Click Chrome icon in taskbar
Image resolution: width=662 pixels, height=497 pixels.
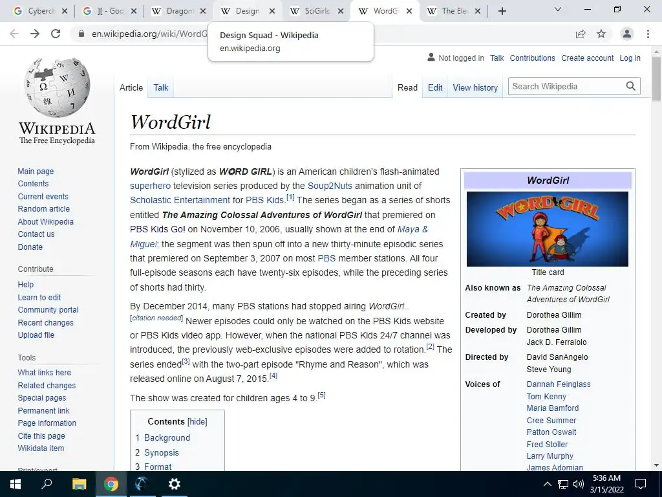coord(111,484)
